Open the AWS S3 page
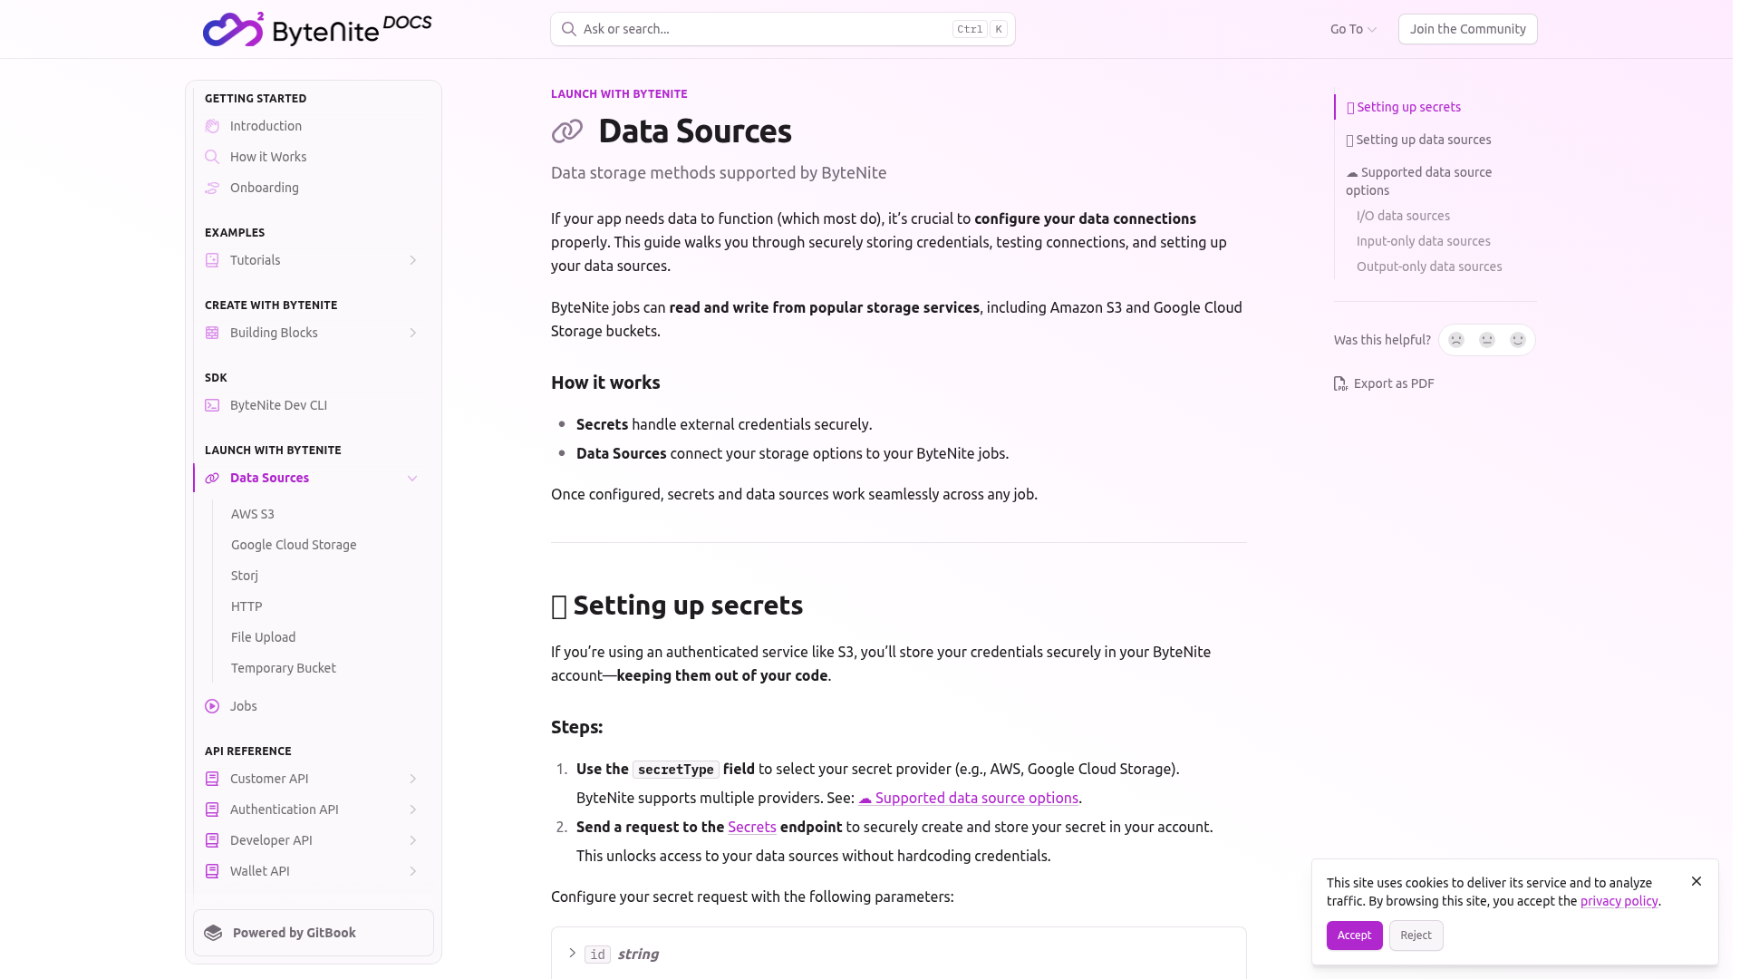 (253, 514)
